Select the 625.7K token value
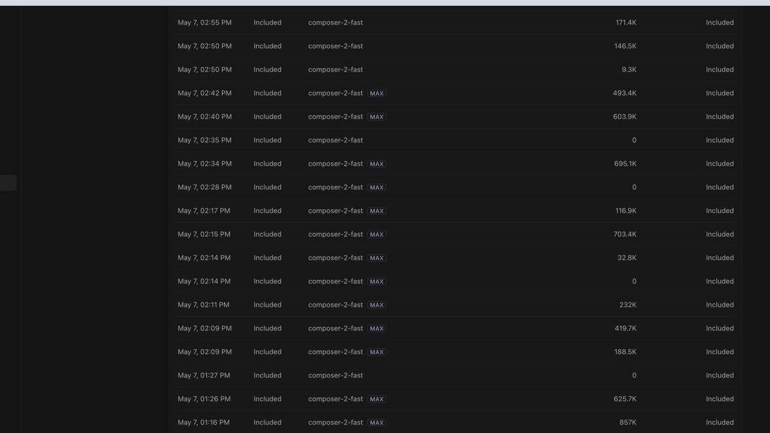The width and height of the screenshot is (770, 433). [625, 399]
